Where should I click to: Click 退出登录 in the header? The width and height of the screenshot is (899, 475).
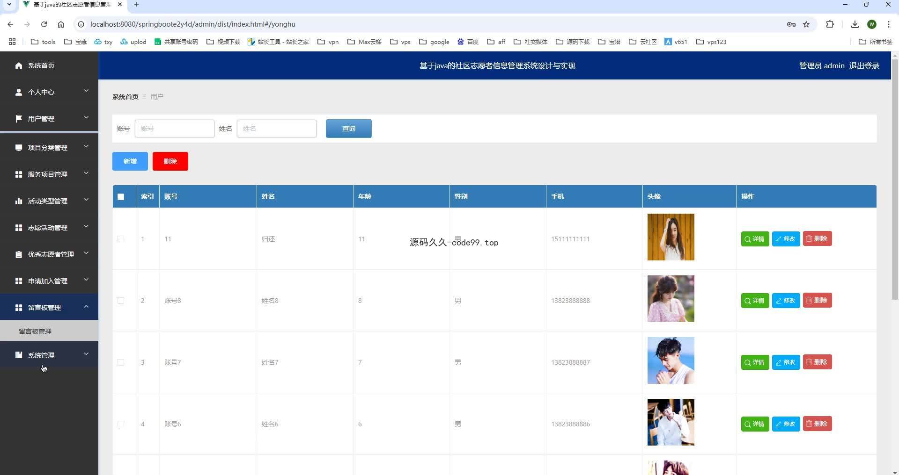coord(864,66)
